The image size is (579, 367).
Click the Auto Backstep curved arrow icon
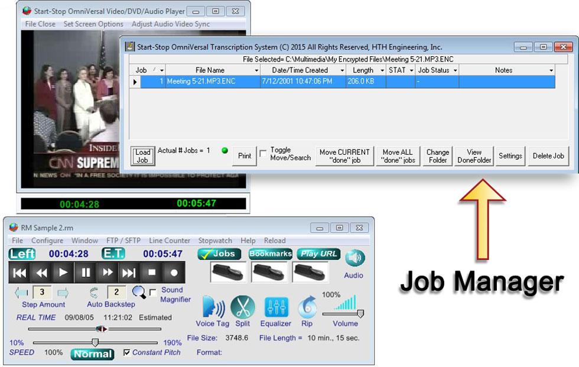point(94,293)
